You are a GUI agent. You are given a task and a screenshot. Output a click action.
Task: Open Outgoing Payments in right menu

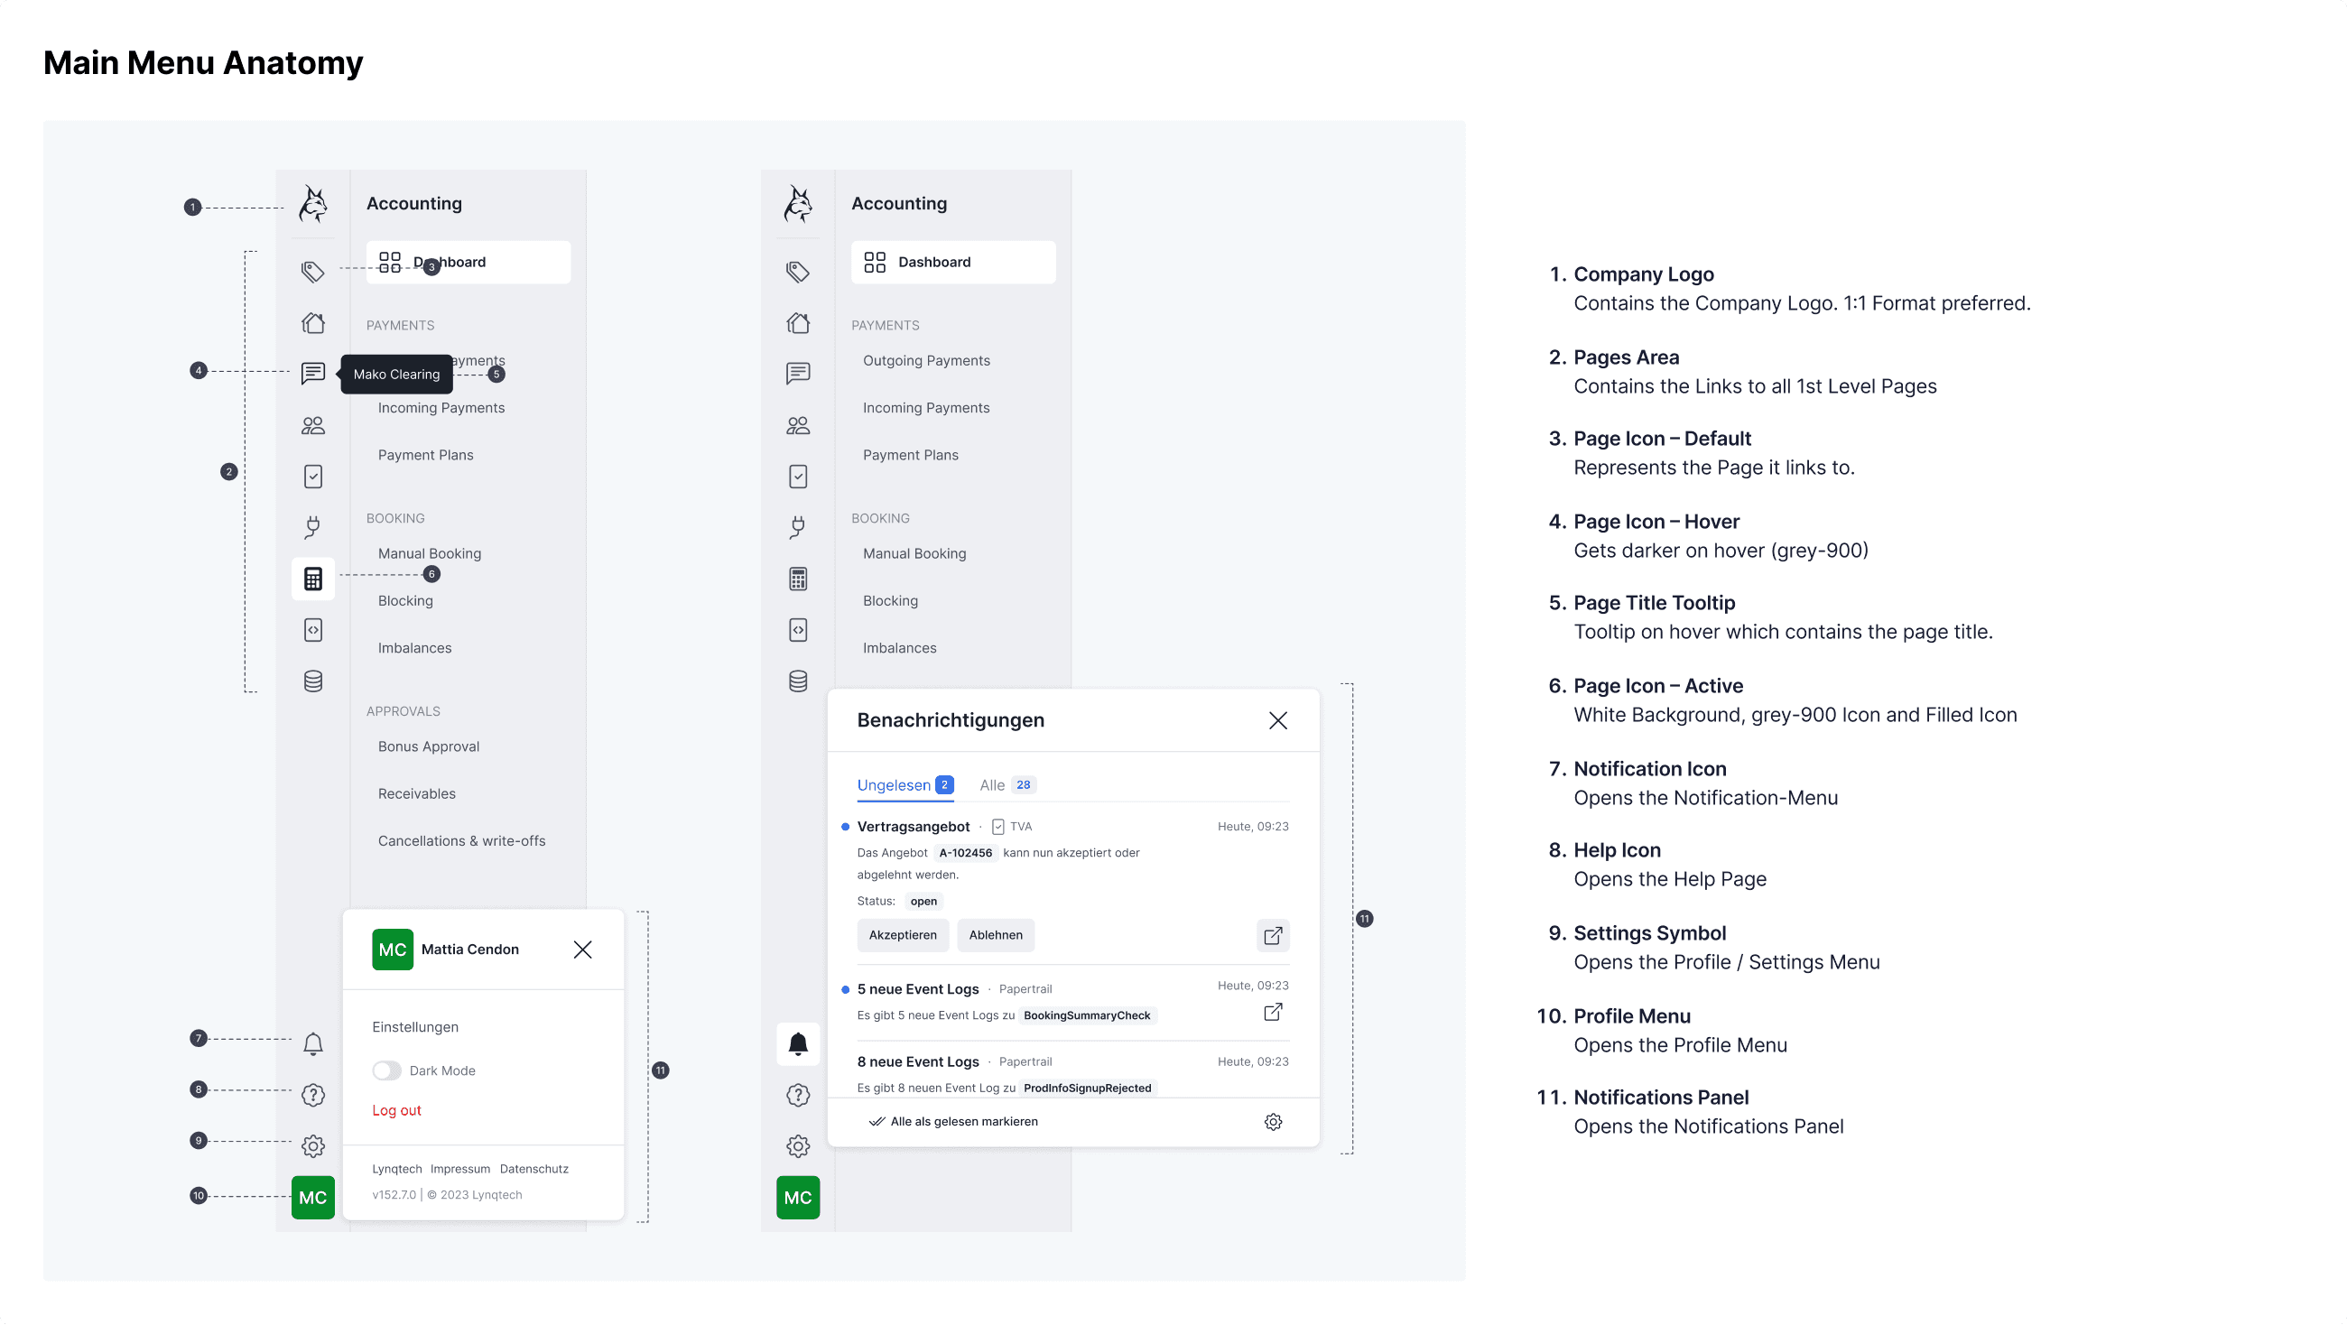pos(925,361)
